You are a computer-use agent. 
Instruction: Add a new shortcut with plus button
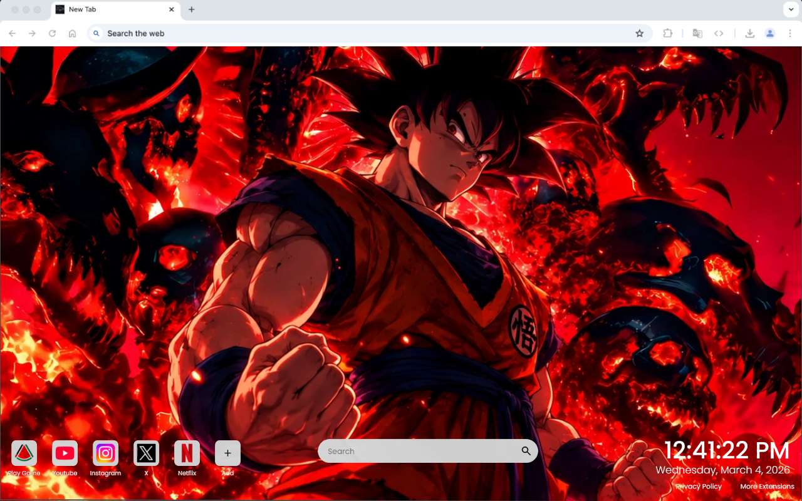[227, 453]
